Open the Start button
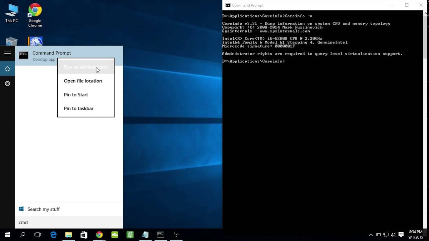 pos(7,234)
